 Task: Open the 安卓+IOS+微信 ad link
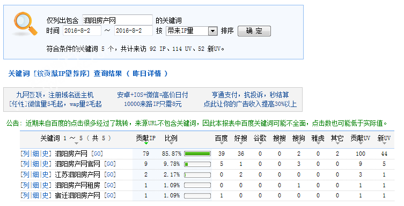click(152, 95)
